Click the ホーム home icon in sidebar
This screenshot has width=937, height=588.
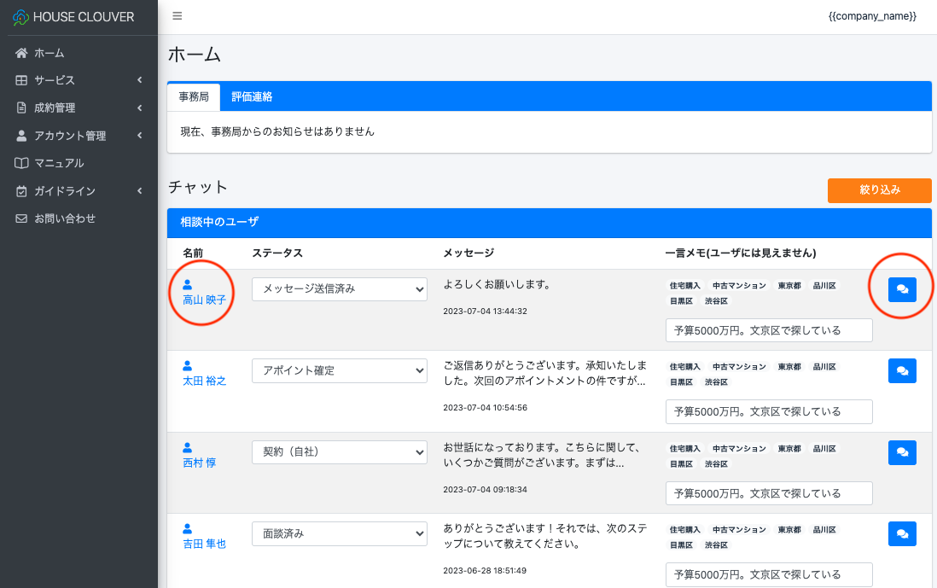tap(22, 53)
